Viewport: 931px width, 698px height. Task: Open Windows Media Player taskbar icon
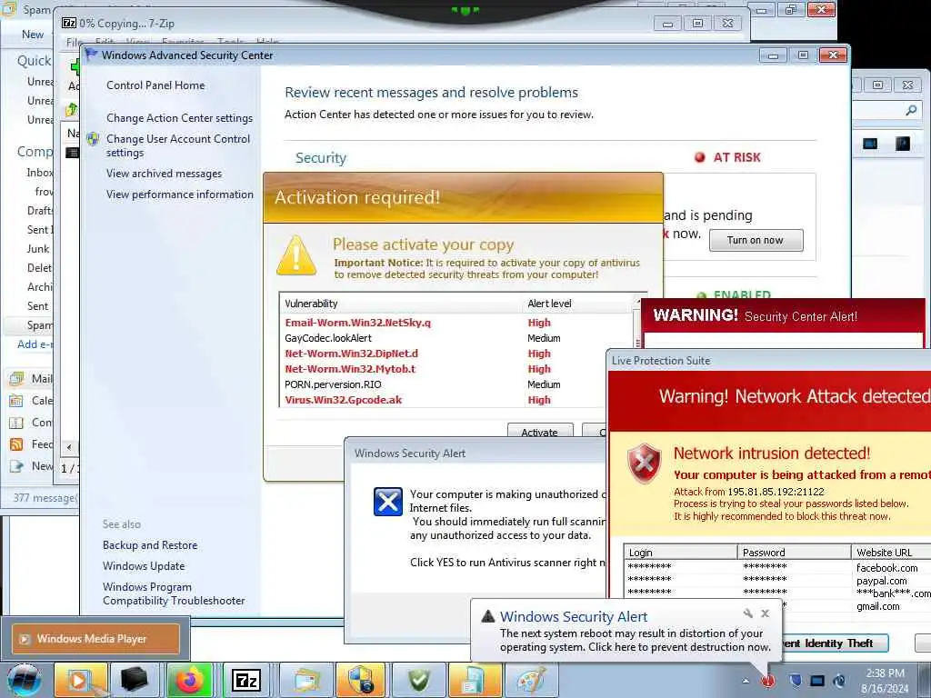[81, 680]
